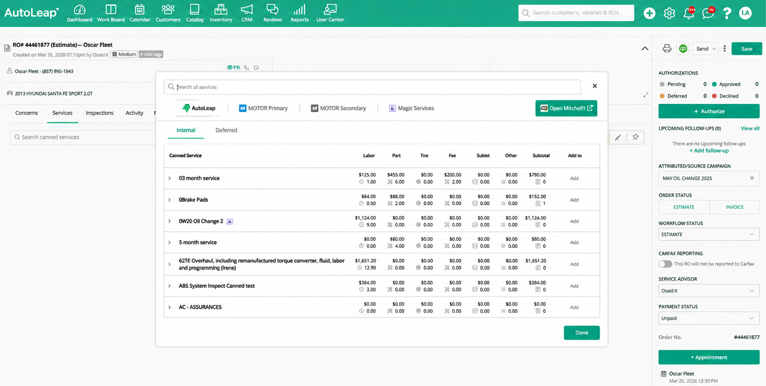
Task: Collapse the RO header with the chevron
Action: [645, 49]
